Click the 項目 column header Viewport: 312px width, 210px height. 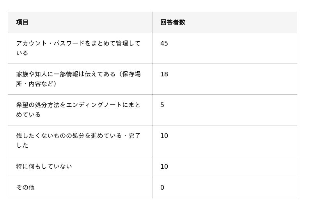[22, 22]
